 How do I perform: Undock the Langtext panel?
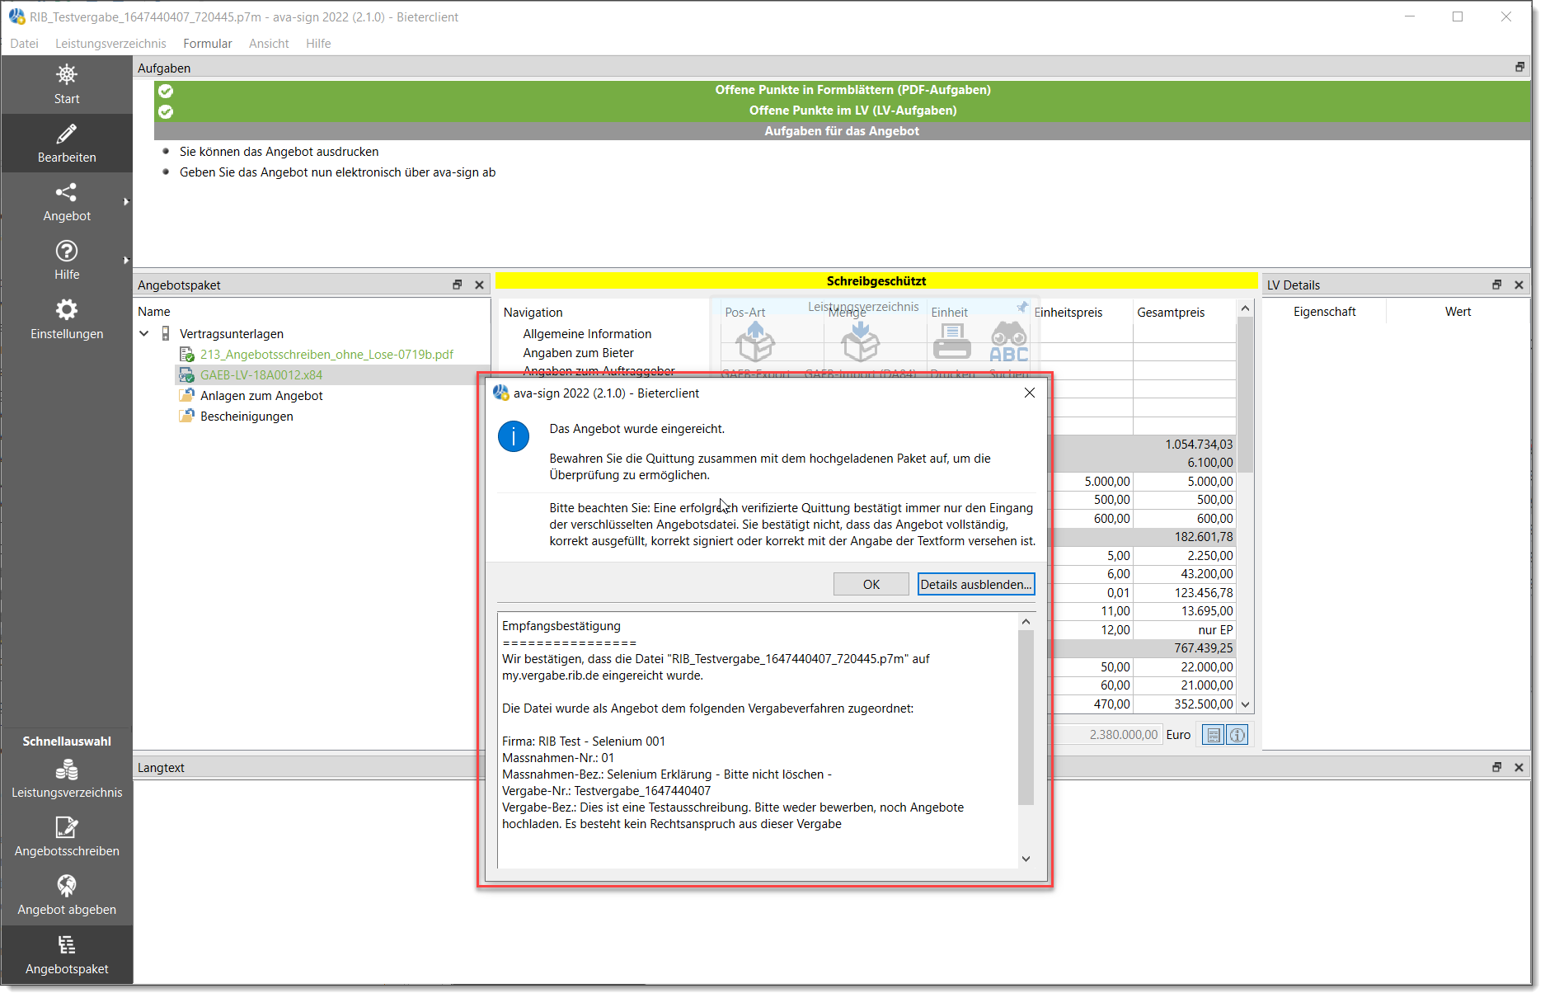[1497, 767]
